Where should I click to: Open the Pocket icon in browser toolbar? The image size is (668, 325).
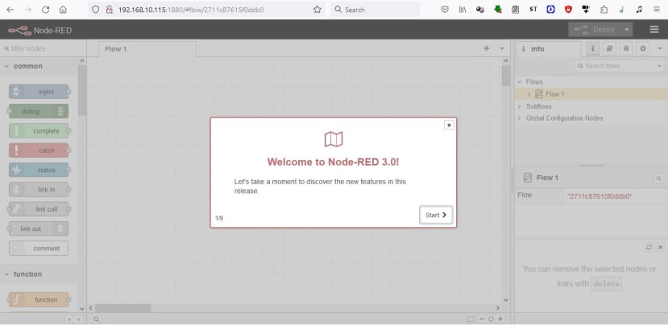click(x=444, y=10)
